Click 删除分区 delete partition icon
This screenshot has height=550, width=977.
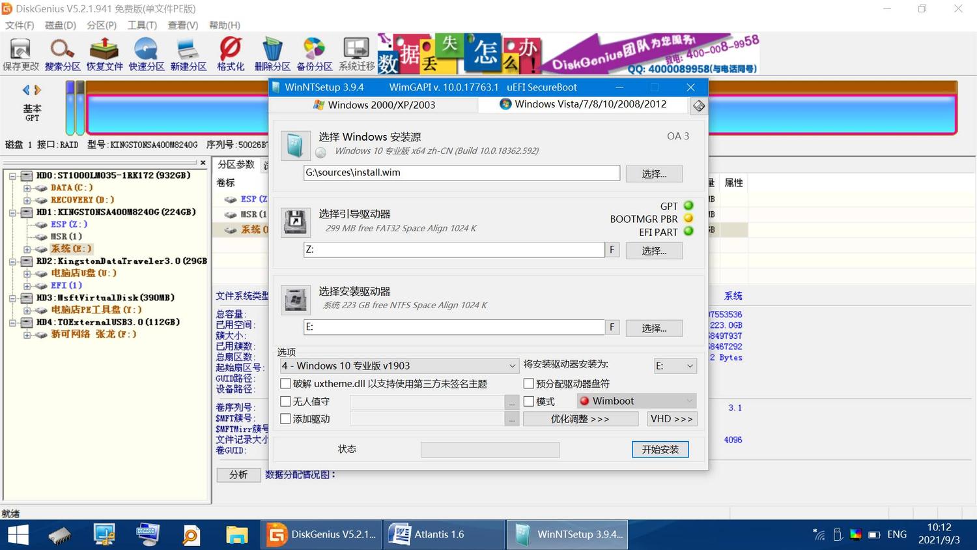[272, 54]
